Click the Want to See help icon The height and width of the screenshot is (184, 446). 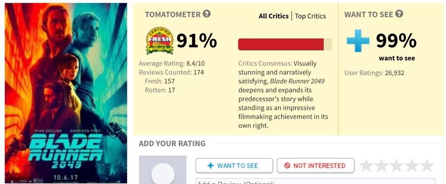click(x=399, y=14)
